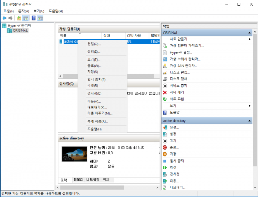Click the 설정 icon under active directory actions
Viewport: 258px width, 197px height.
pyautogui.click(x=165, y=134)
